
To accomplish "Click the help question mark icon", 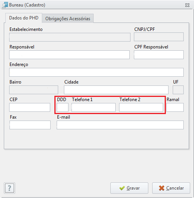I will [x=10, y=188].
